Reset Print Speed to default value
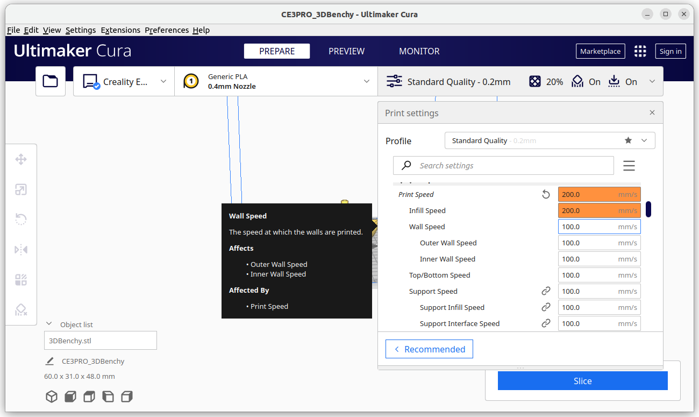The width and height of the screenshot is (699, 417). tap(546, 194)
